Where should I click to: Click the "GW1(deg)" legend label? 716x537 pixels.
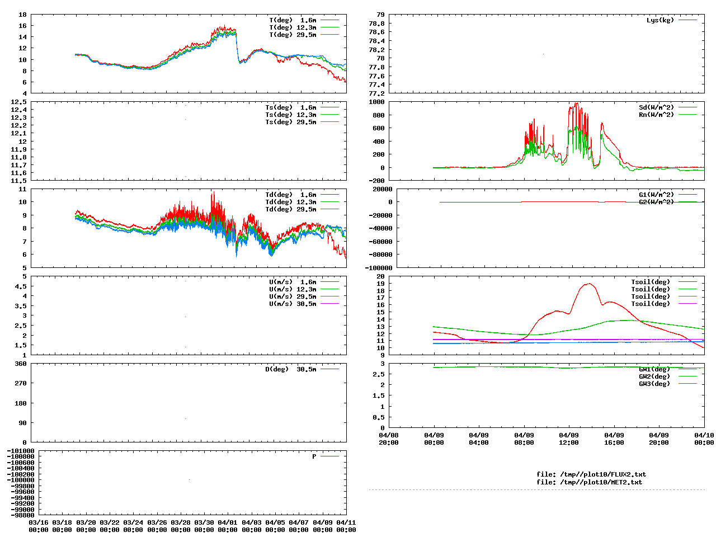click(x=654, y=369)
